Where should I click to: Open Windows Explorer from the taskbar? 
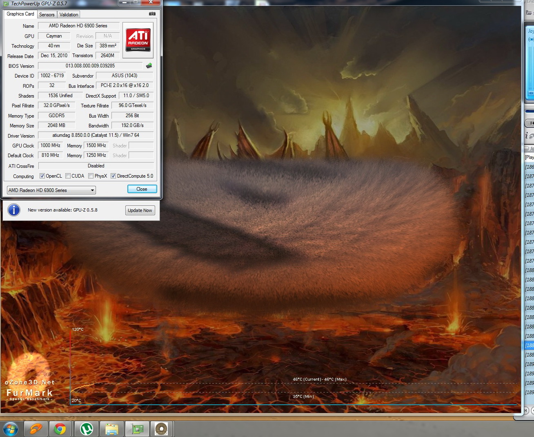tap(111, 429)
